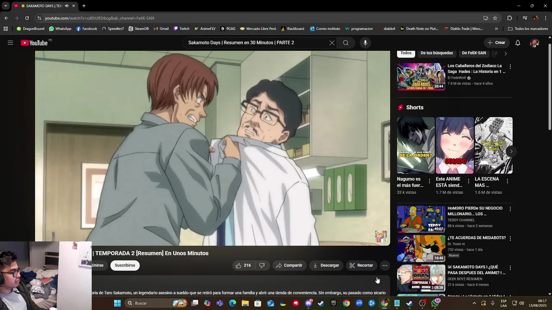Start voice search with the microphone
Image resolution: width=552 pixels, height=310 pixels.
[x=365, y=43]
